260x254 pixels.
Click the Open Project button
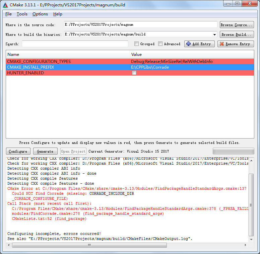coord(73,151)
